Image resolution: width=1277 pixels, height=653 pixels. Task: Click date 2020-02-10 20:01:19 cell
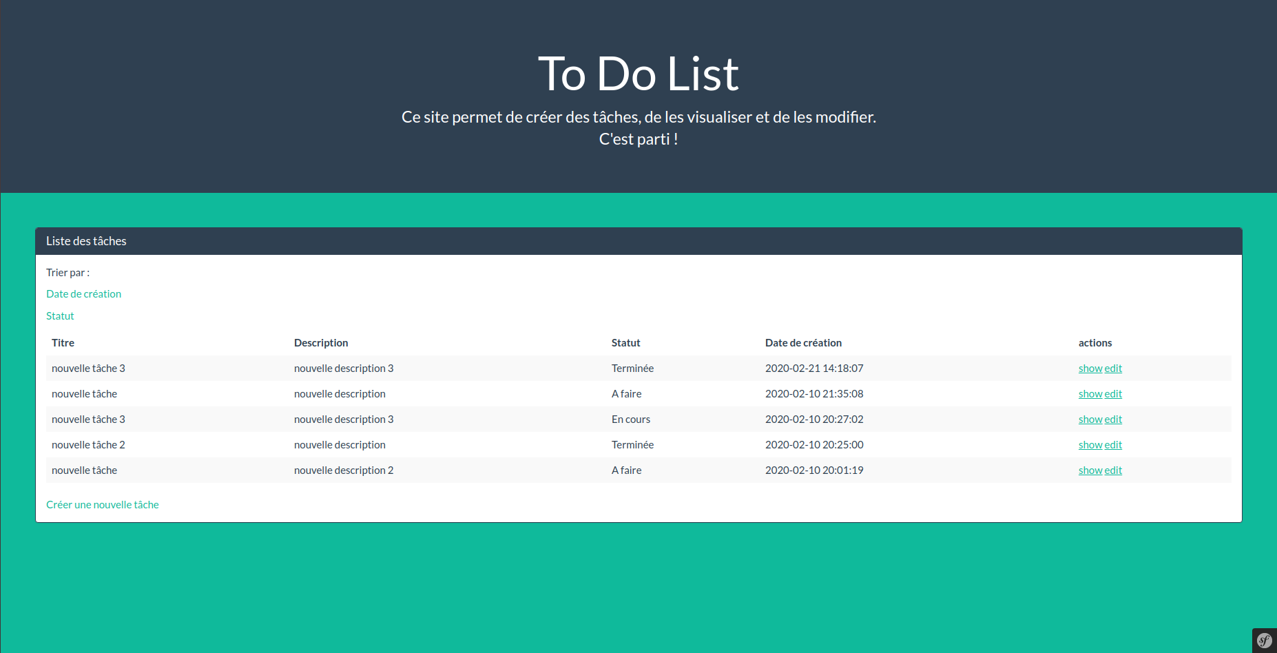(814, 470)
